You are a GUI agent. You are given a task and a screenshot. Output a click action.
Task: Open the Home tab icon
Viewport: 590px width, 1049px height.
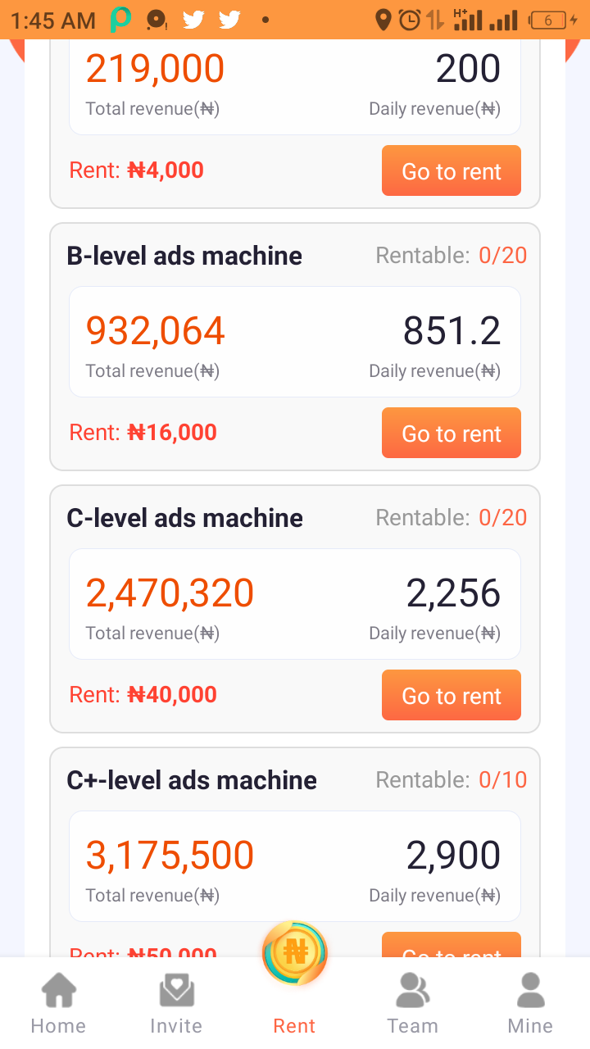pos(58,990)
